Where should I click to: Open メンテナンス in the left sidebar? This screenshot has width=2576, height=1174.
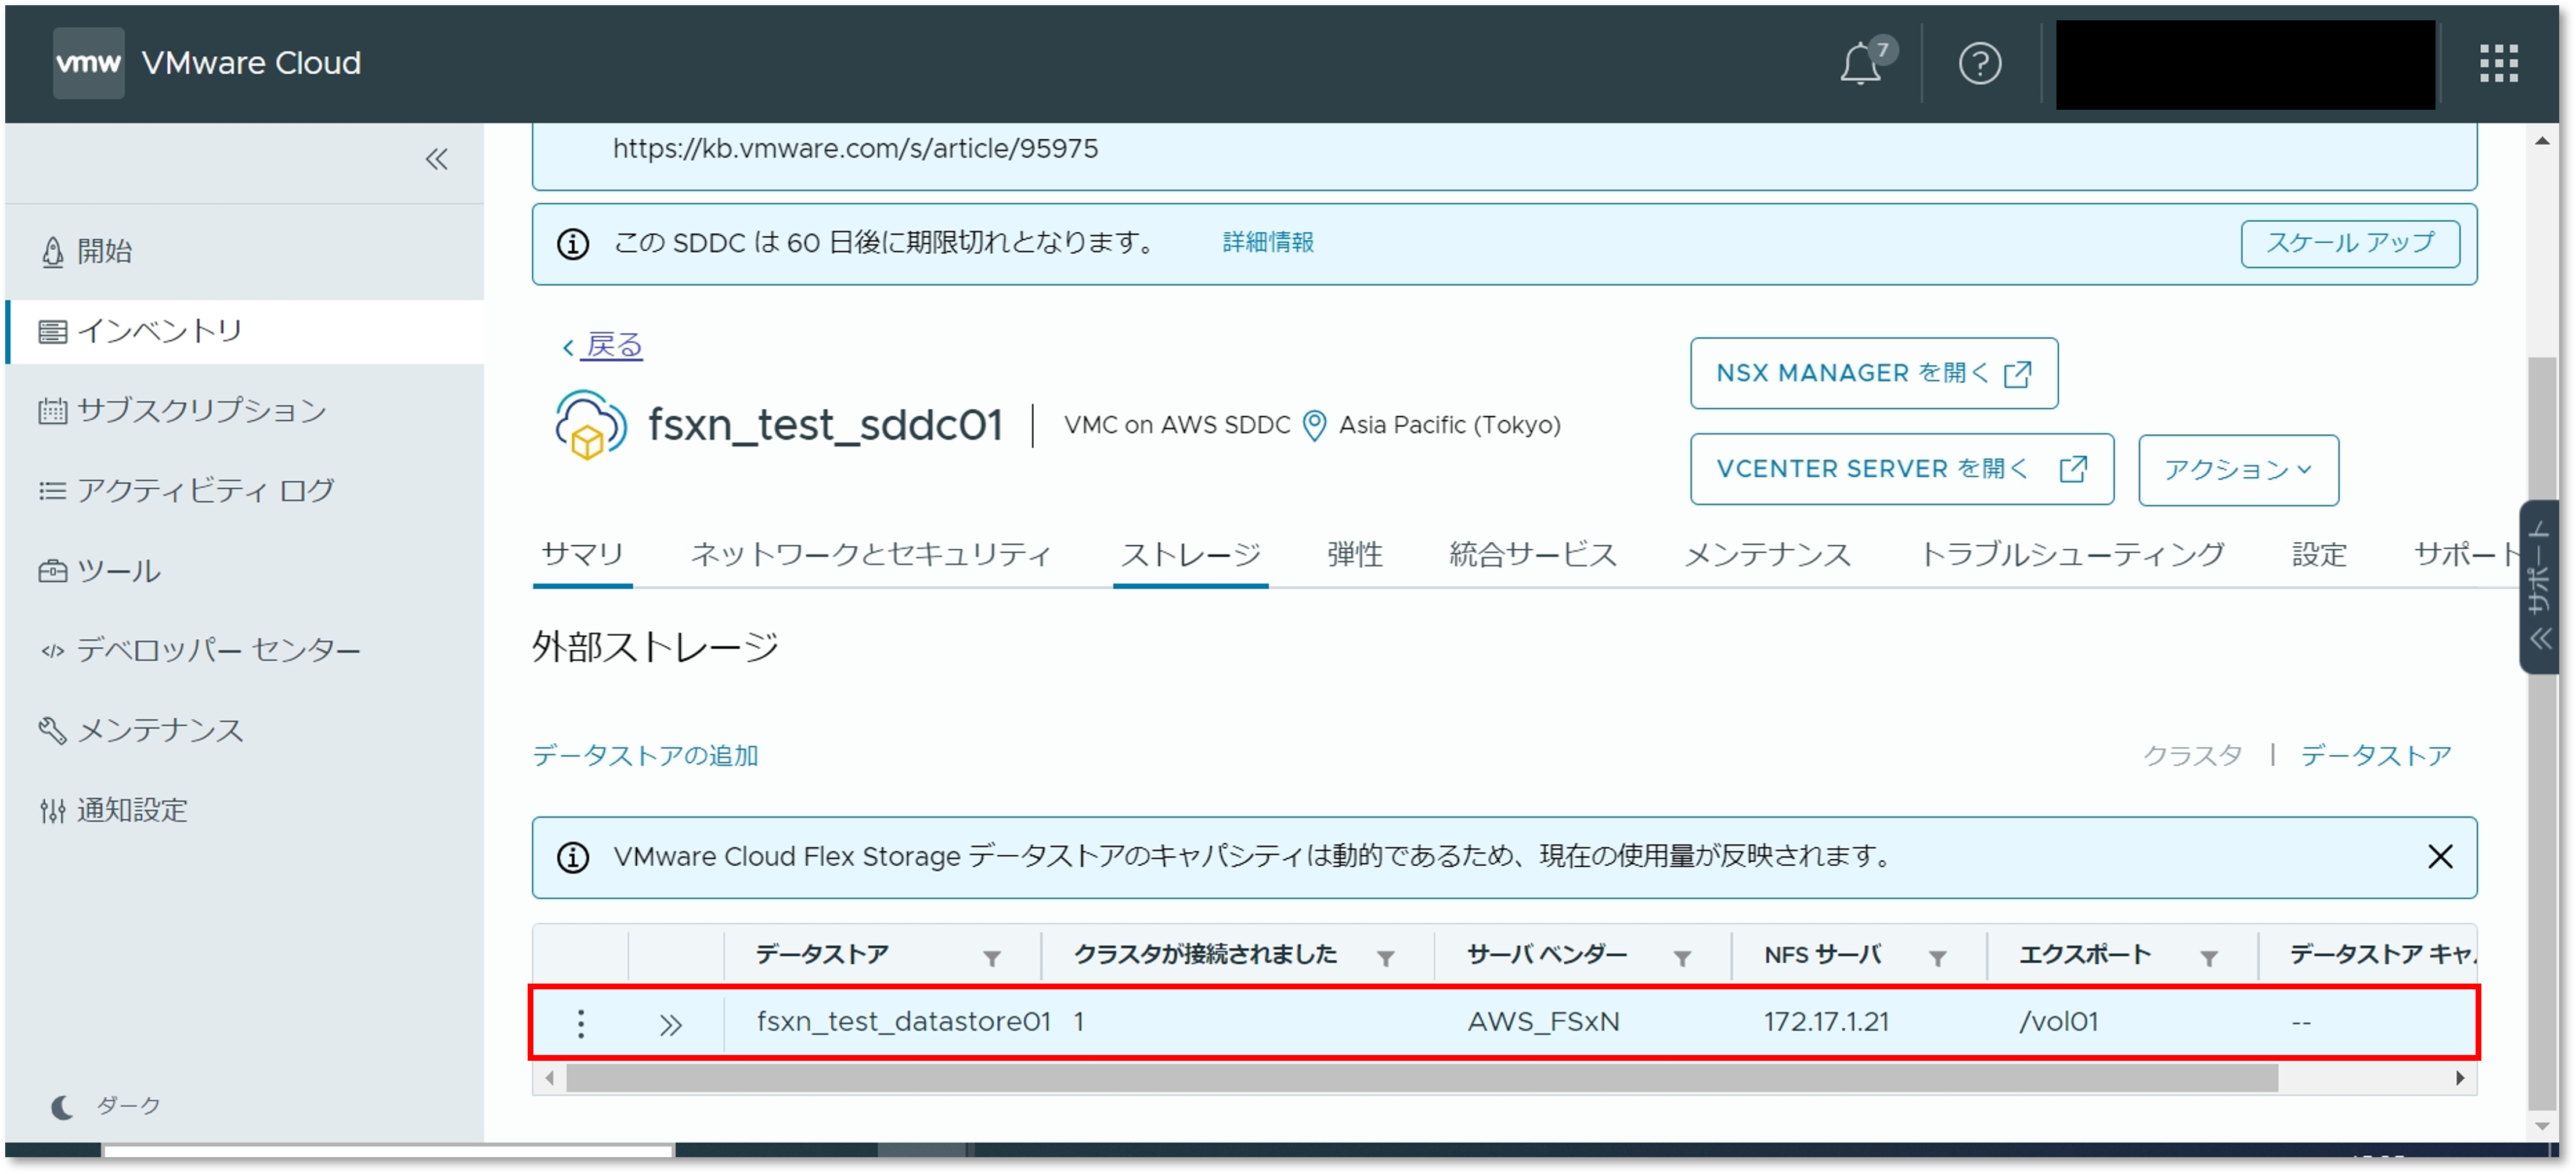[x=141, y=731]
